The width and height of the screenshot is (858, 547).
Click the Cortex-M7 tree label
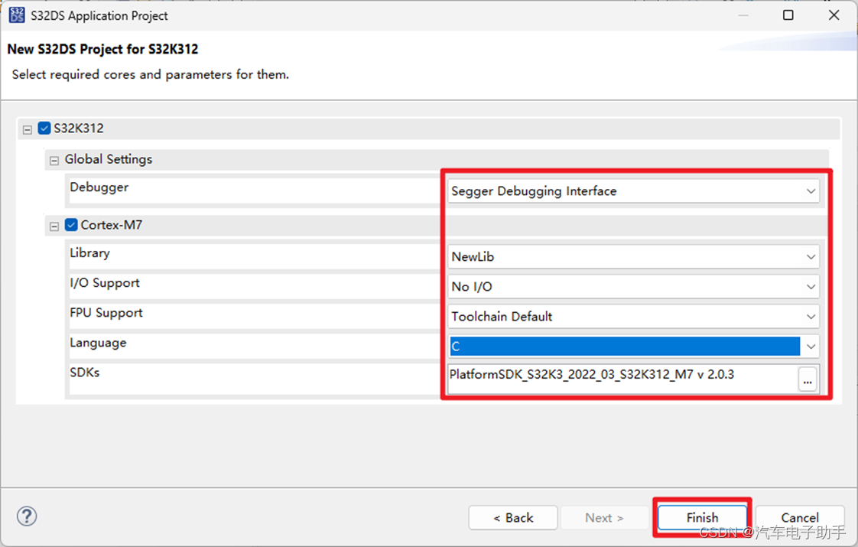(111, 225)
